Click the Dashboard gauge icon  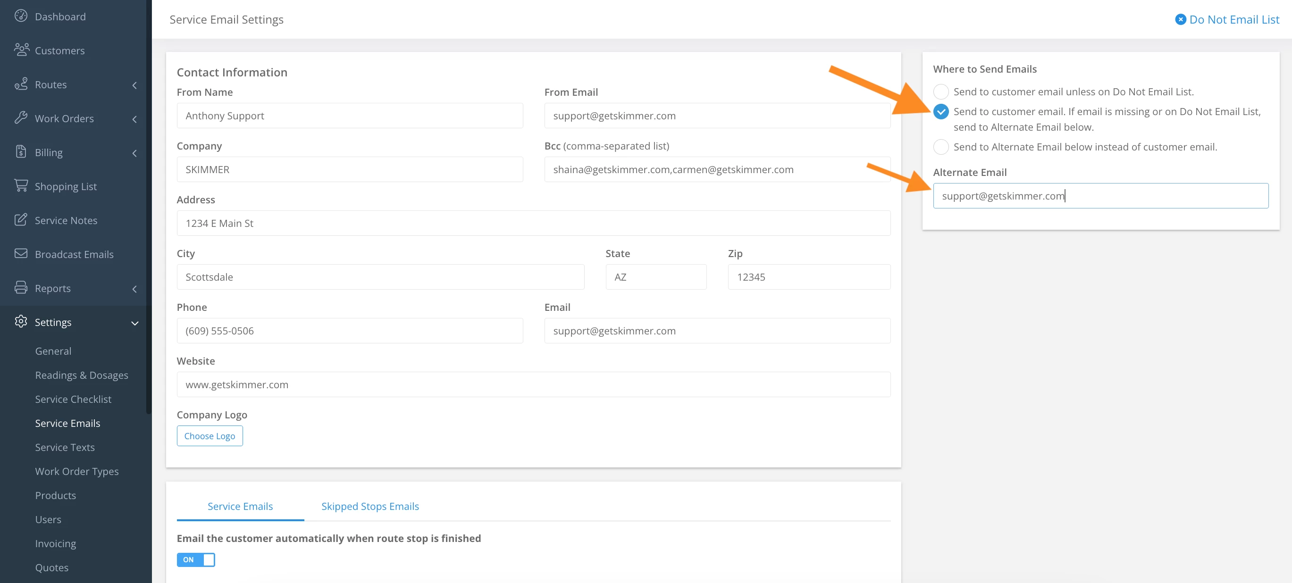pos(21,16)
